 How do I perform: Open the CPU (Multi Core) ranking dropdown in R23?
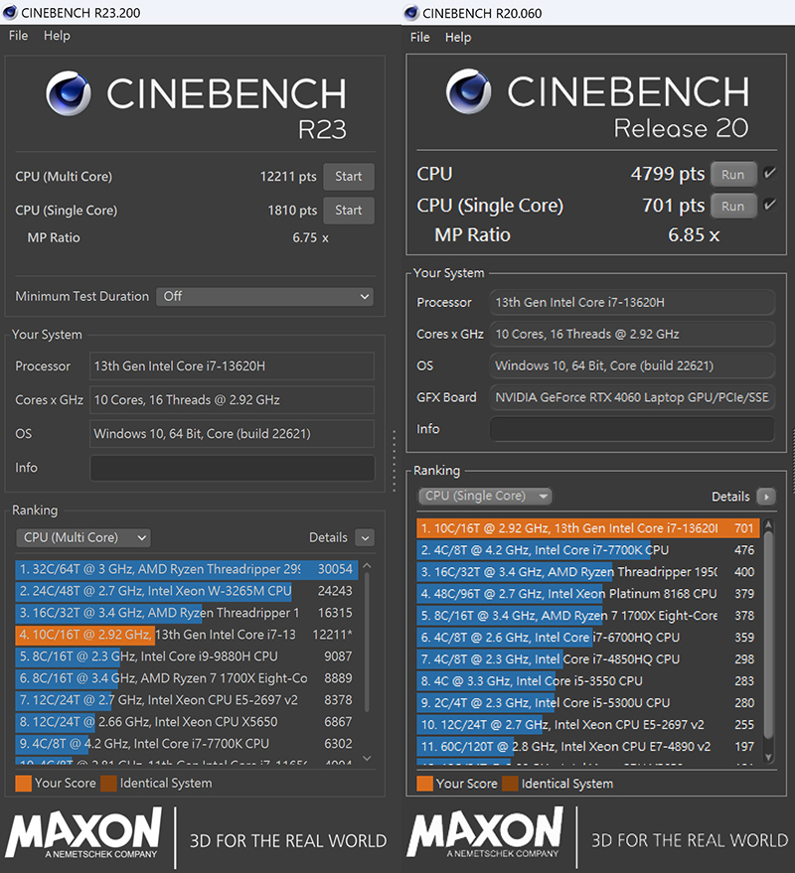(x=83, y=537)
